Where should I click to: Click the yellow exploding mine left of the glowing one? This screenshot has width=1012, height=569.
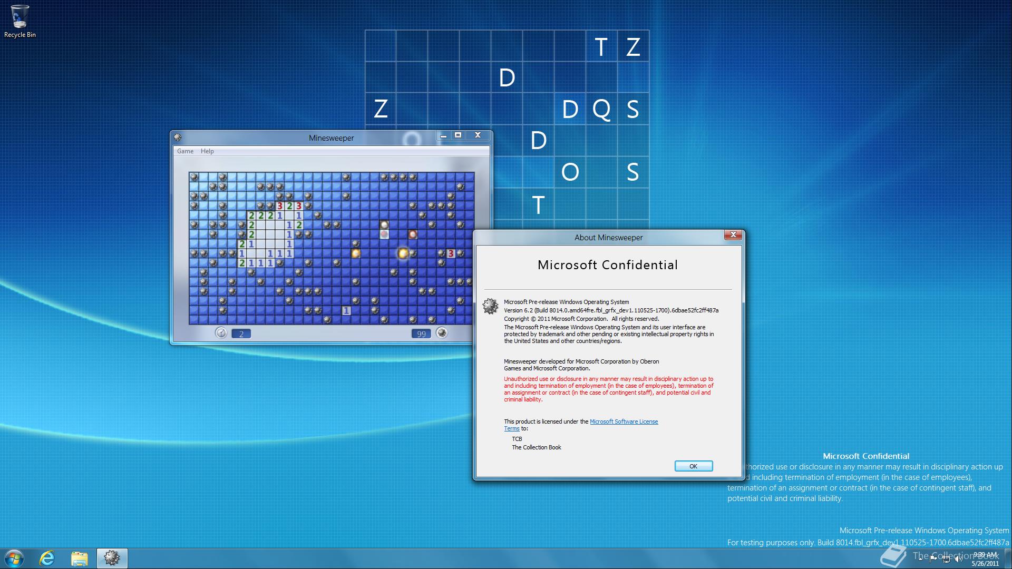pos(356,253)
